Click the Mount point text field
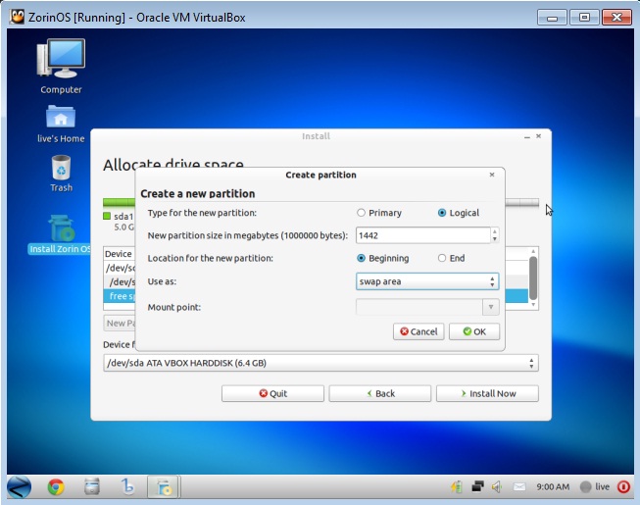 419,307
